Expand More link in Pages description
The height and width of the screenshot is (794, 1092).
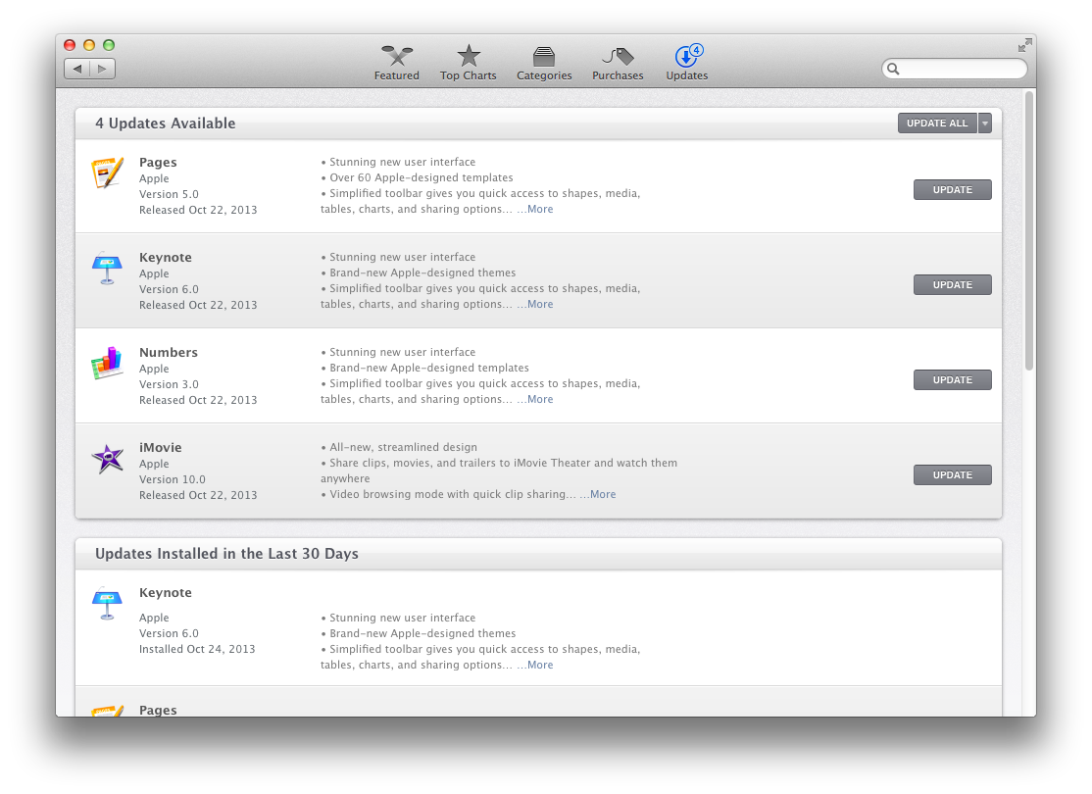pos(540,209)
